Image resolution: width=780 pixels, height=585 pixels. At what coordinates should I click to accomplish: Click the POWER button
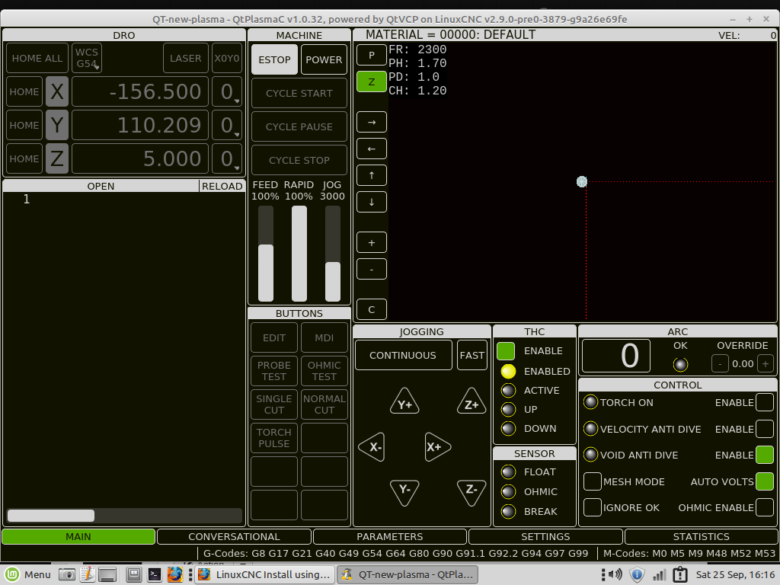click(324, 59)
